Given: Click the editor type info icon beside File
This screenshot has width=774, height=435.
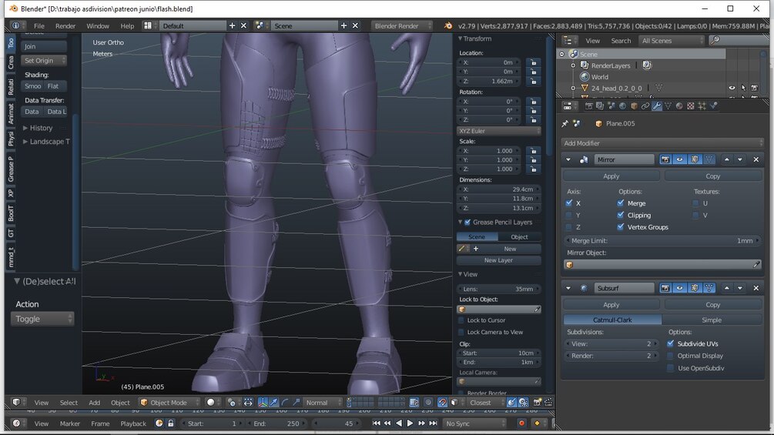Looking at the screenshot, I should (x=15, y=25).
